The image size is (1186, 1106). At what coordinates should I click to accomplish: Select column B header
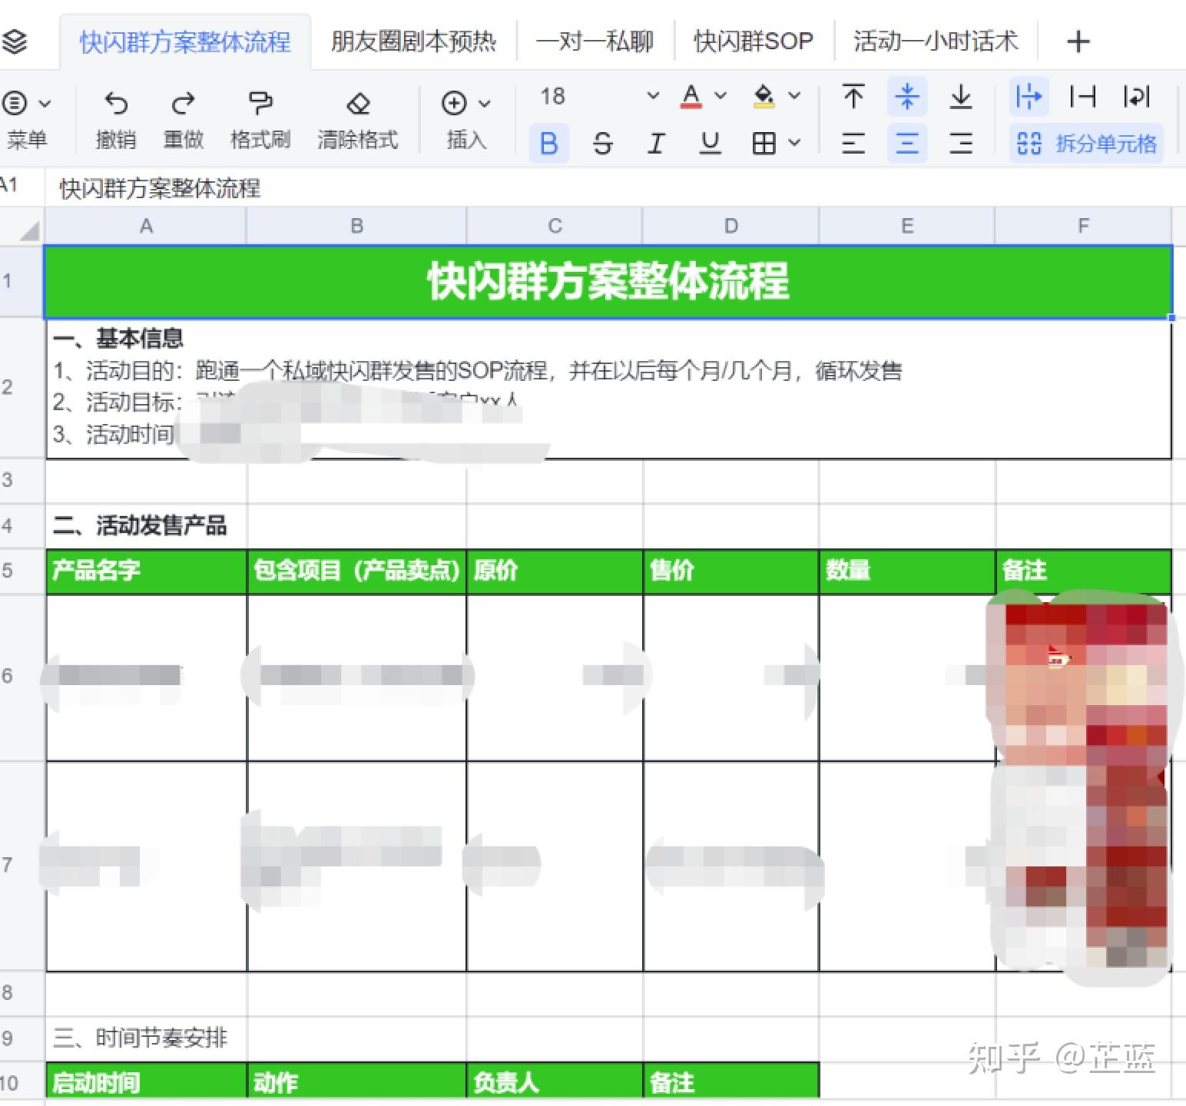pos(356,226)
